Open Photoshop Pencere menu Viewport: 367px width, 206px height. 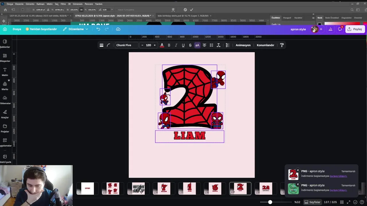89,4
